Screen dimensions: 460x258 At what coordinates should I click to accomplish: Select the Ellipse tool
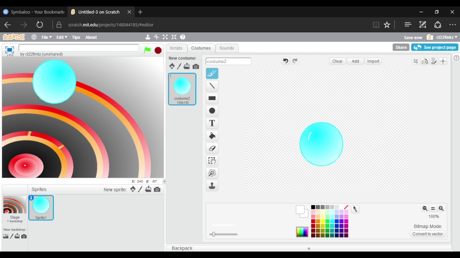click(x=212, y=111)
